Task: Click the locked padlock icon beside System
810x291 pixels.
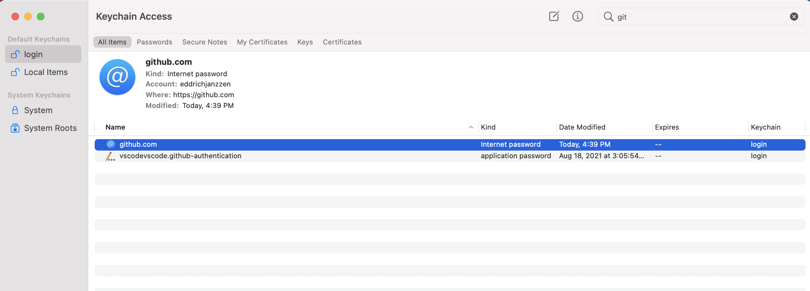Action: [15, 110]
